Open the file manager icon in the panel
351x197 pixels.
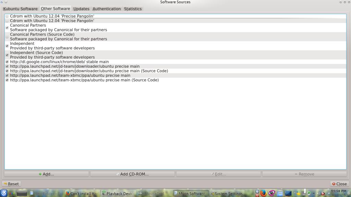(280, 193)
